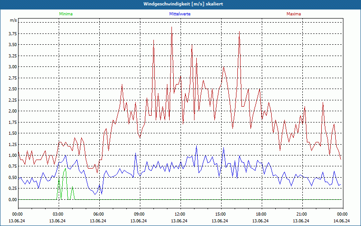The width and height of the screenshot is (361, 226).
Task: Click the 3,25 y-axis value
Action: click(x=13, y=56)
